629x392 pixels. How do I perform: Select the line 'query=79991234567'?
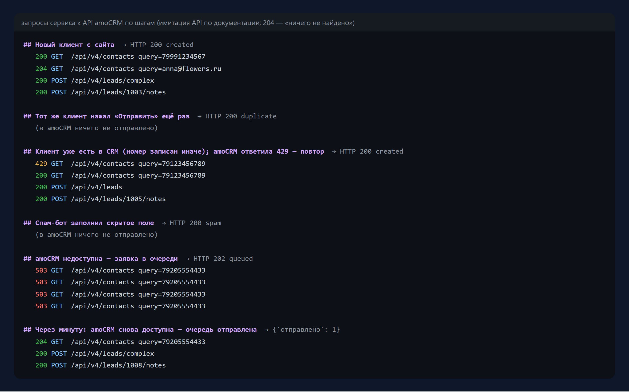(x=120, y=57)
